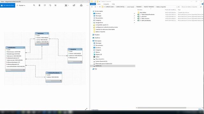
Task: Select OneDrive in the navigation pane
Action: (x=97, y=38)
